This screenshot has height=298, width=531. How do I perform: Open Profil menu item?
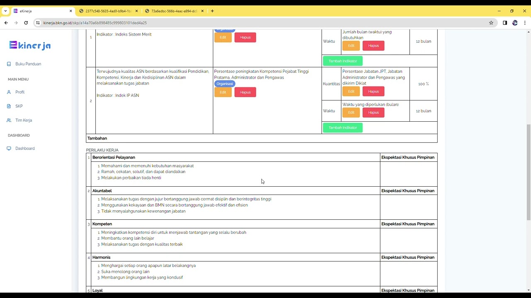(20, 92)
